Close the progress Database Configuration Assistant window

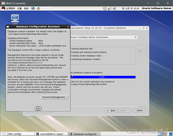click(x=135, y=37)
